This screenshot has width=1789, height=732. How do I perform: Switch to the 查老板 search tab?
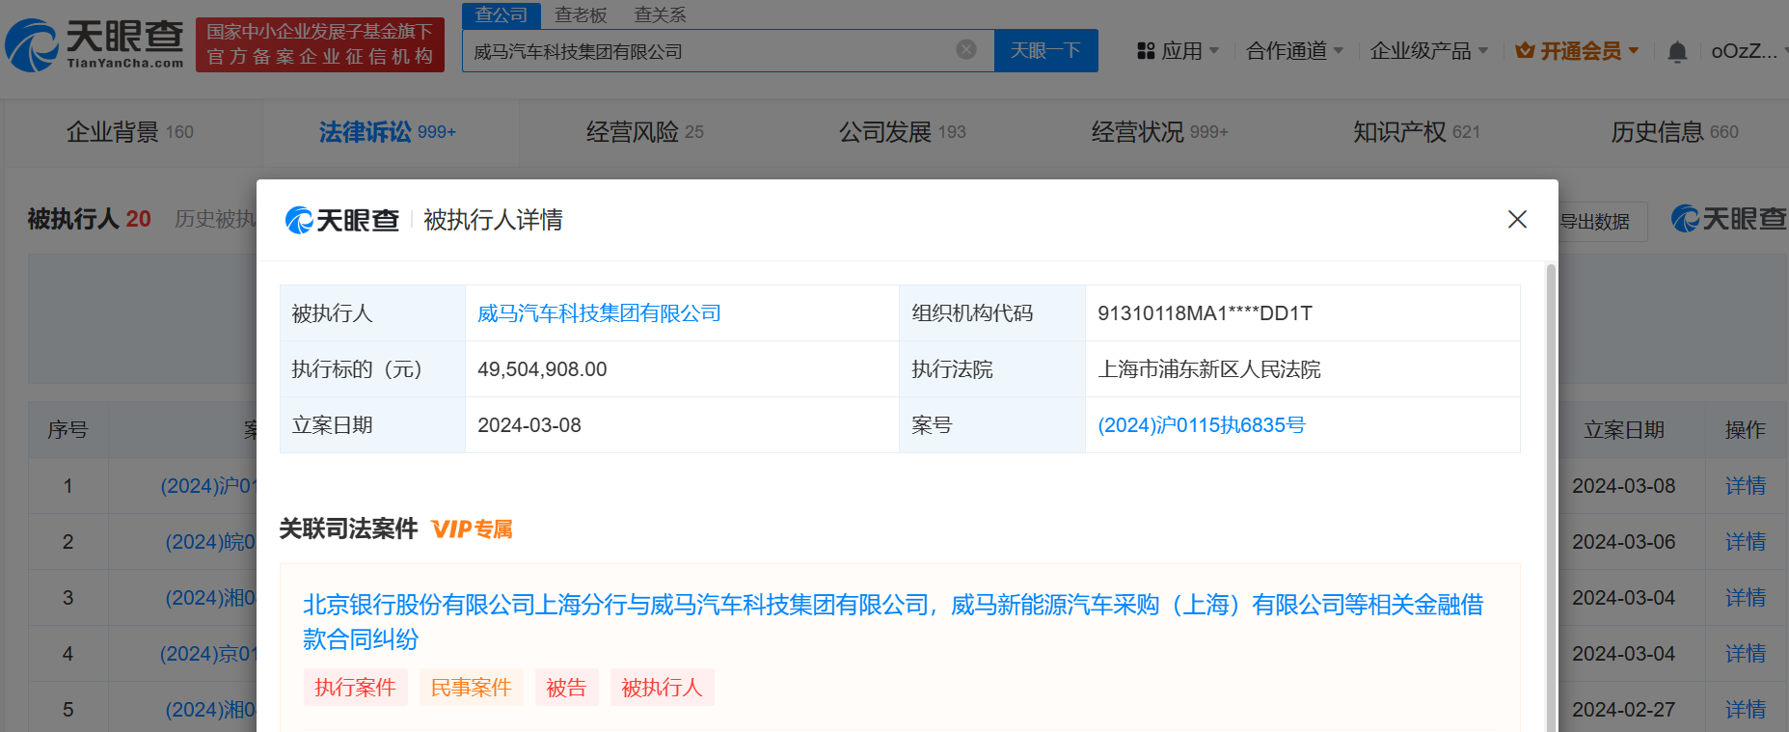click(581, 15)
